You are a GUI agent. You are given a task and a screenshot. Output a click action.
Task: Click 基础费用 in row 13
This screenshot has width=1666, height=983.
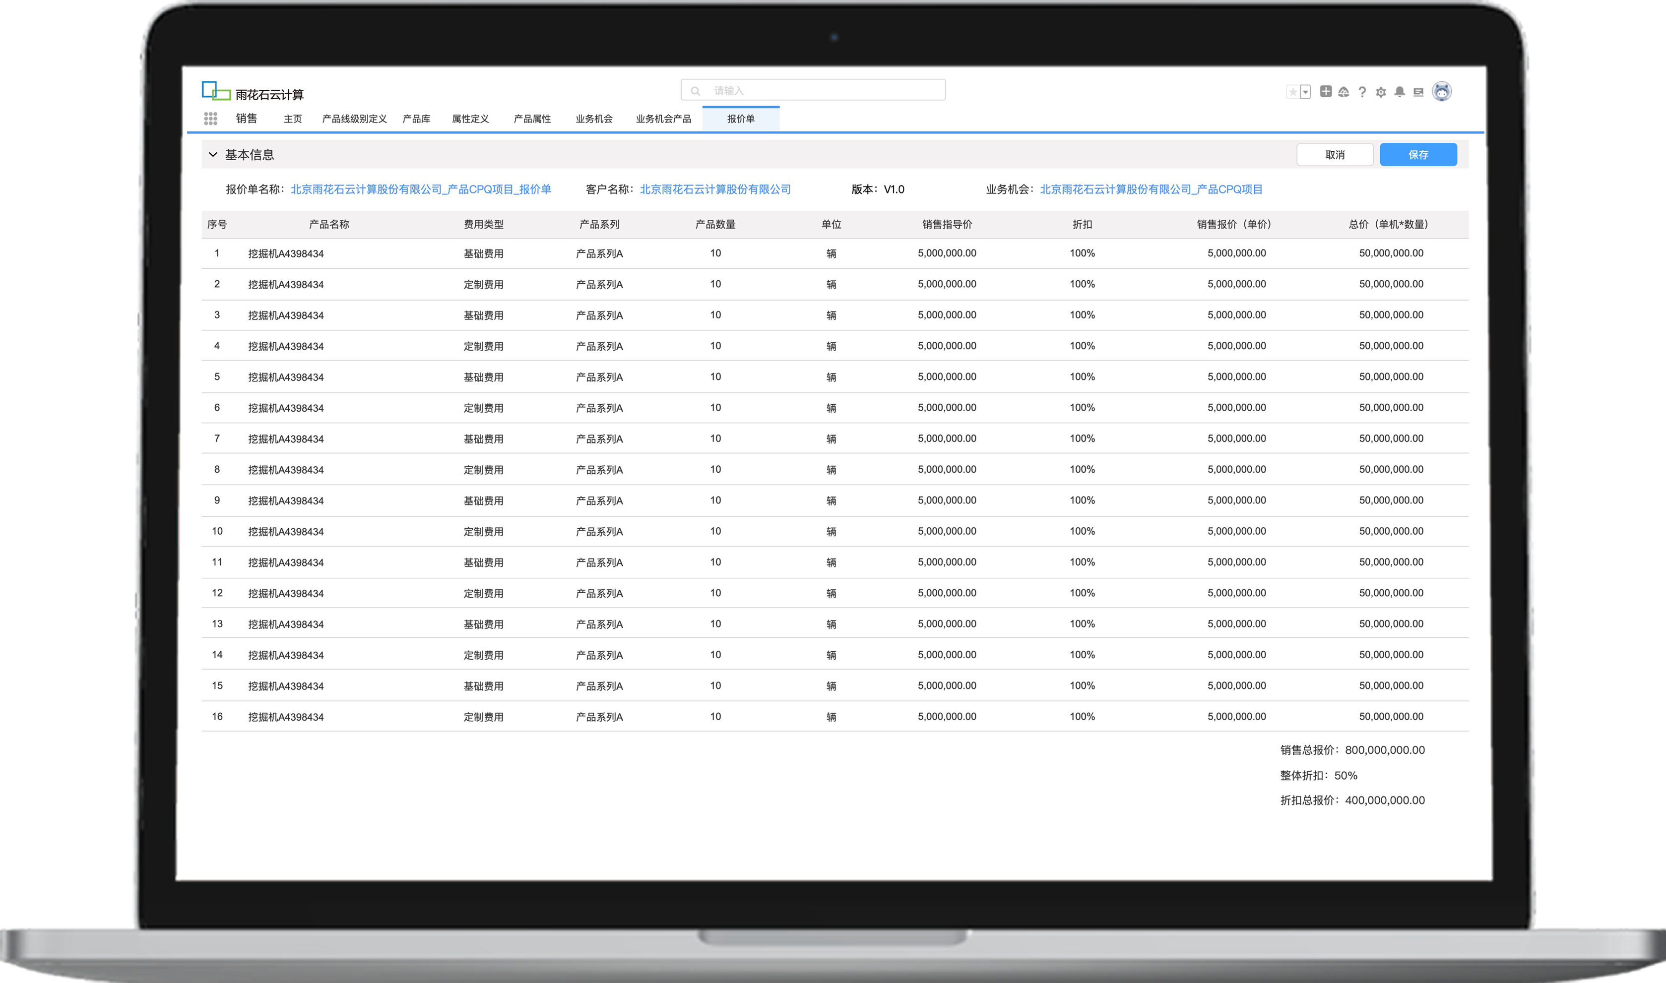pos(484,624)
